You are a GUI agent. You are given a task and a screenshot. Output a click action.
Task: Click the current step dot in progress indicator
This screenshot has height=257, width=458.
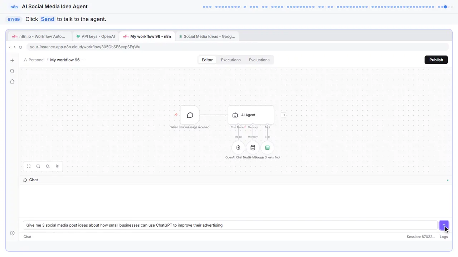[445, 6]
